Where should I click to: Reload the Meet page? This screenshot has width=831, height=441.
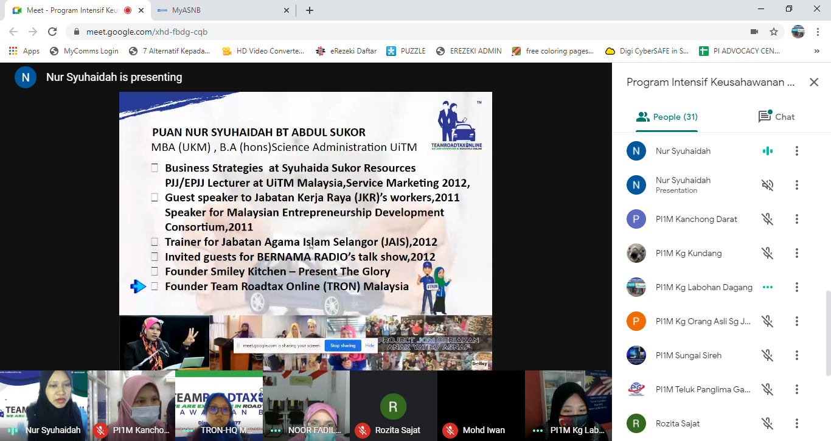tap(52, 32)
